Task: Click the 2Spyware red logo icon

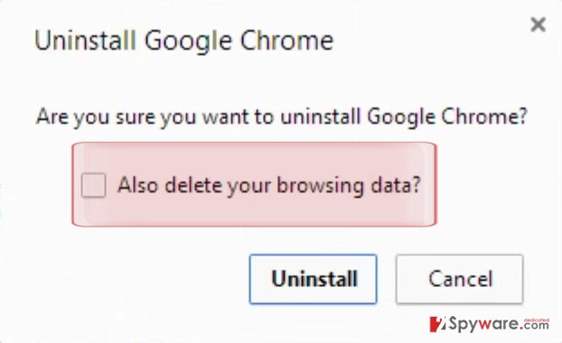Action: pos(438,324)
